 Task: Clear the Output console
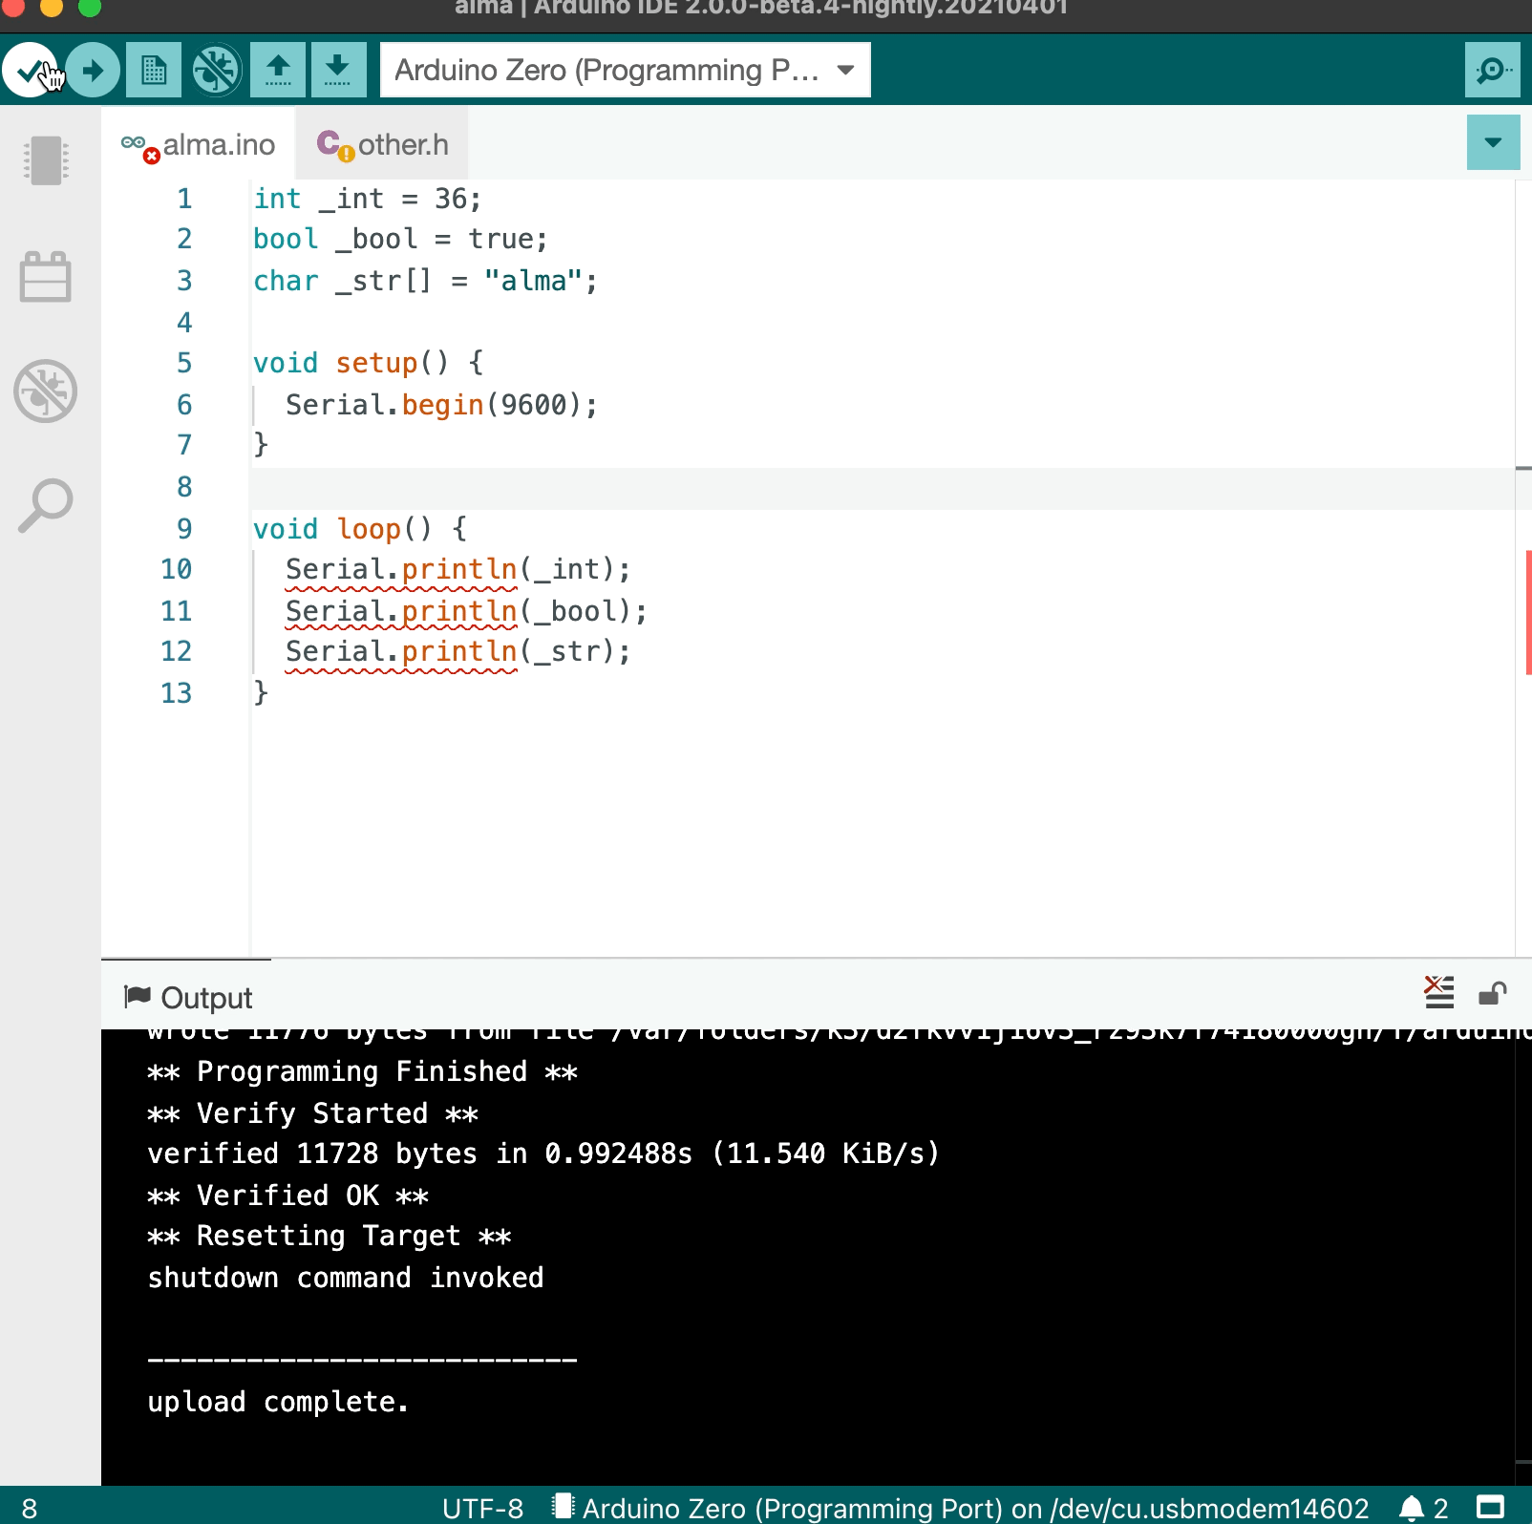pyautogui.click(x=1438, y=993)
